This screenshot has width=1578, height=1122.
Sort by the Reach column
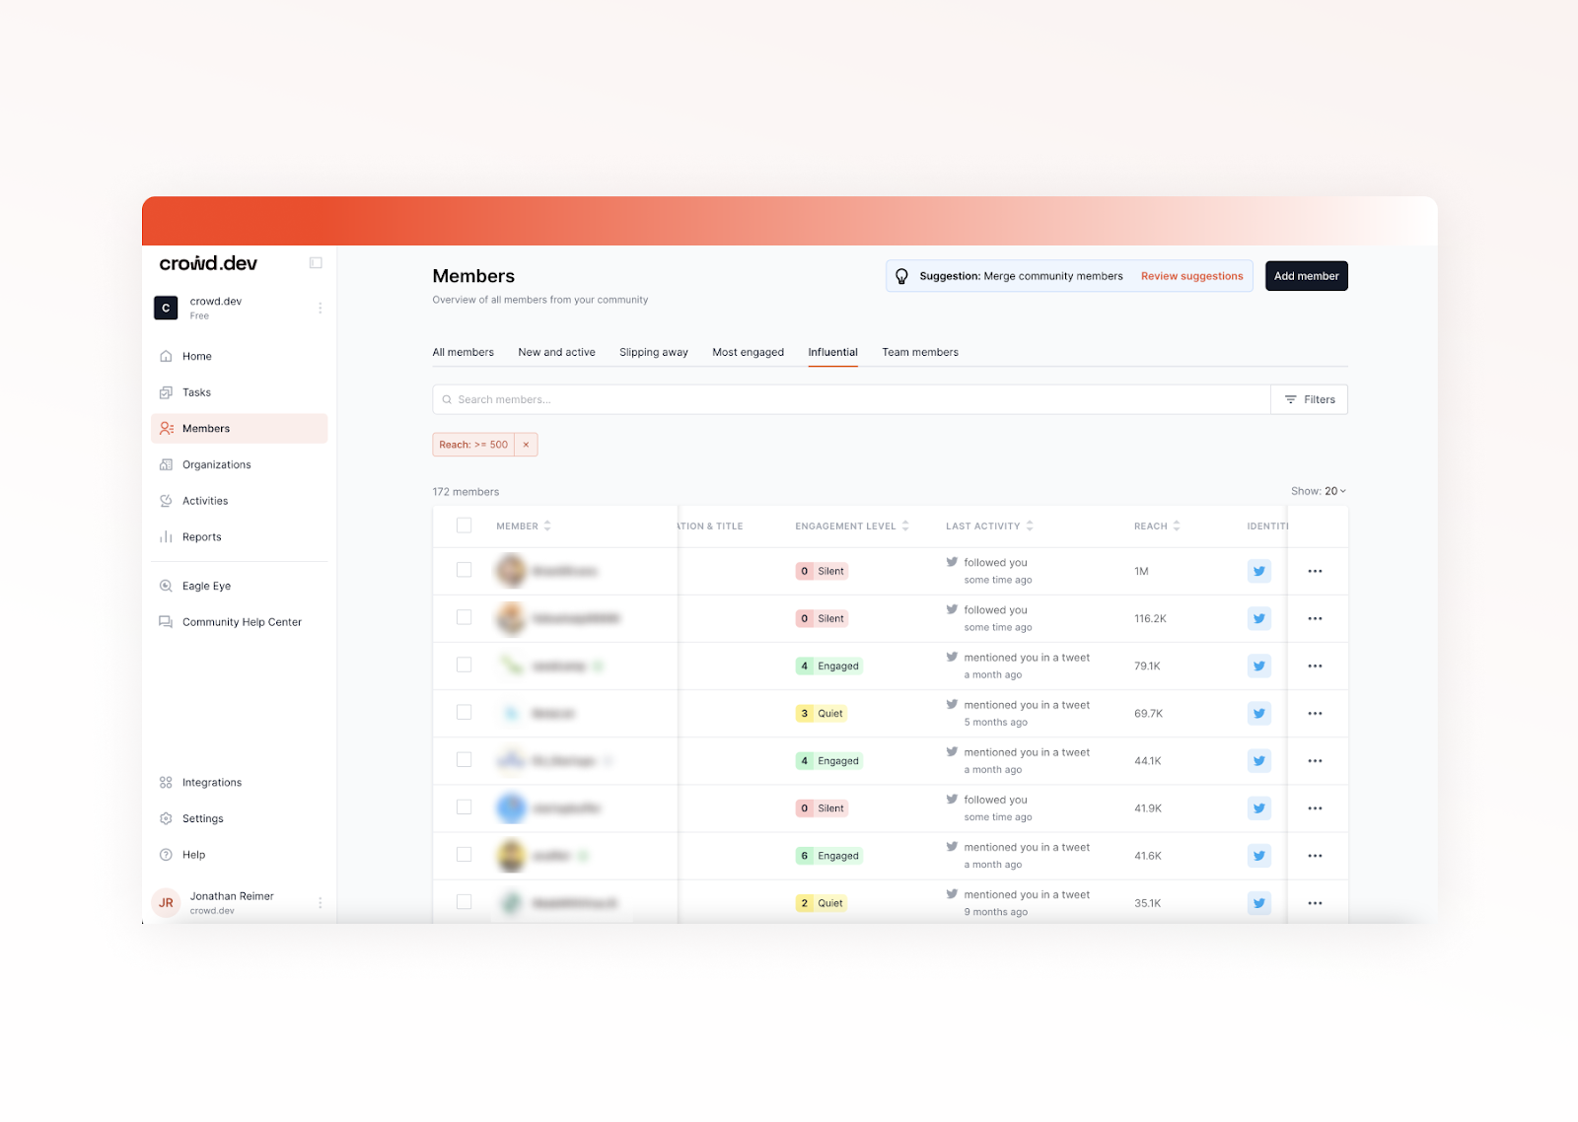point(1157,526)
